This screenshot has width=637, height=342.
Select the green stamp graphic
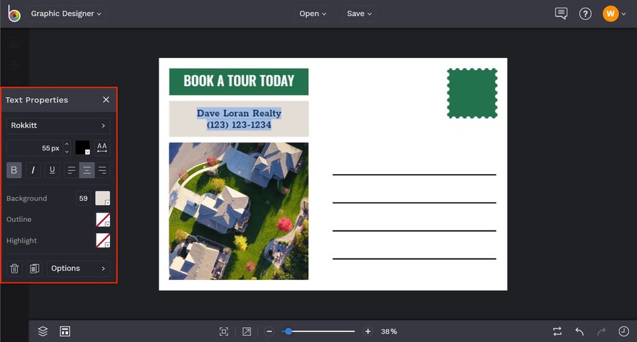(472, 93)
